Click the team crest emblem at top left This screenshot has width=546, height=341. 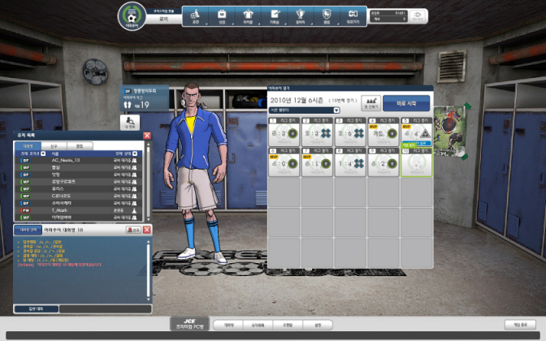[x=129, y=14]
